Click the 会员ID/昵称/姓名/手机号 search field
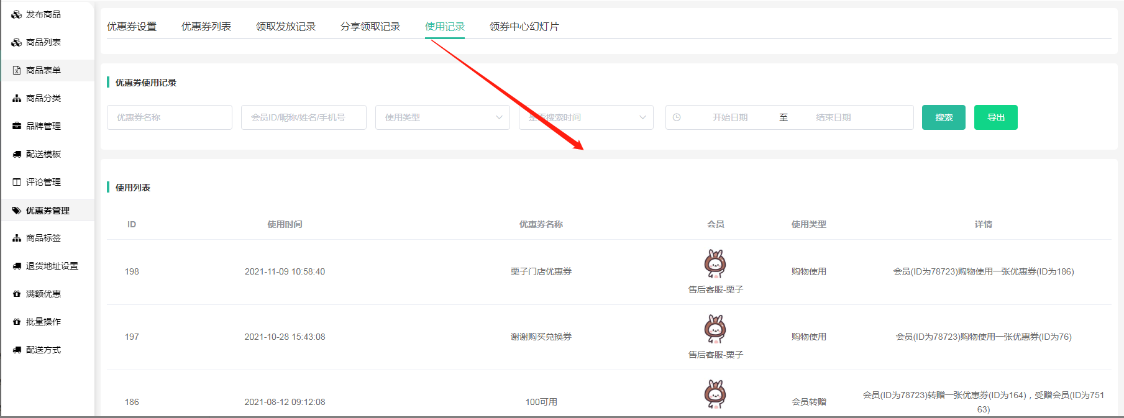Viewport: 1124px width, 418px height. tap(303, 117)
